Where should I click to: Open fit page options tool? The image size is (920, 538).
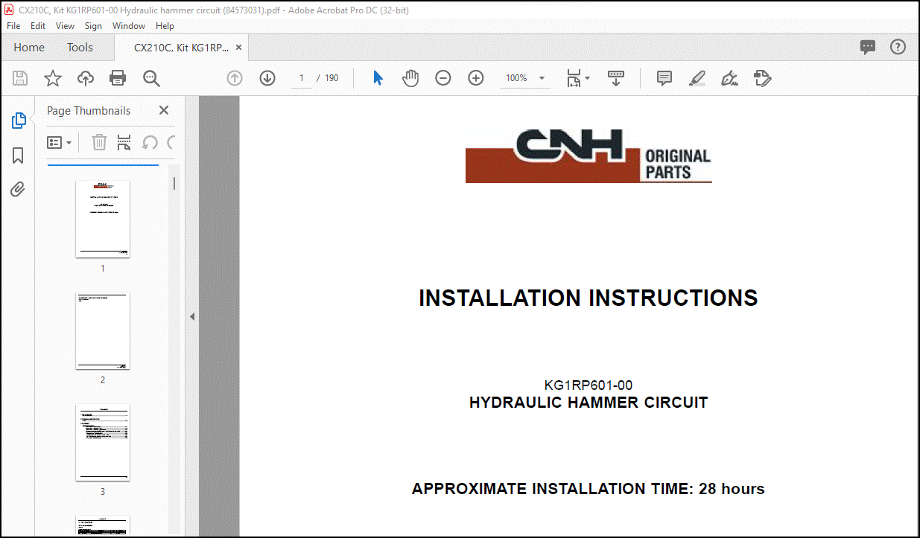574,78
